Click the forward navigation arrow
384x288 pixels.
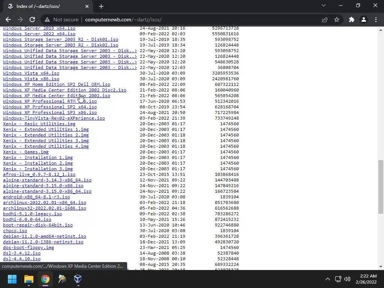coord(20,19)
